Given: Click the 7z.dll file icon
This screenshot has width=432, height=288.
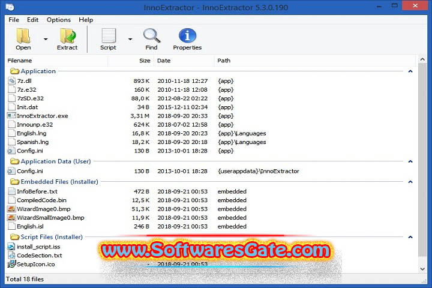Looking at the screenshot, I should point(11,81).
